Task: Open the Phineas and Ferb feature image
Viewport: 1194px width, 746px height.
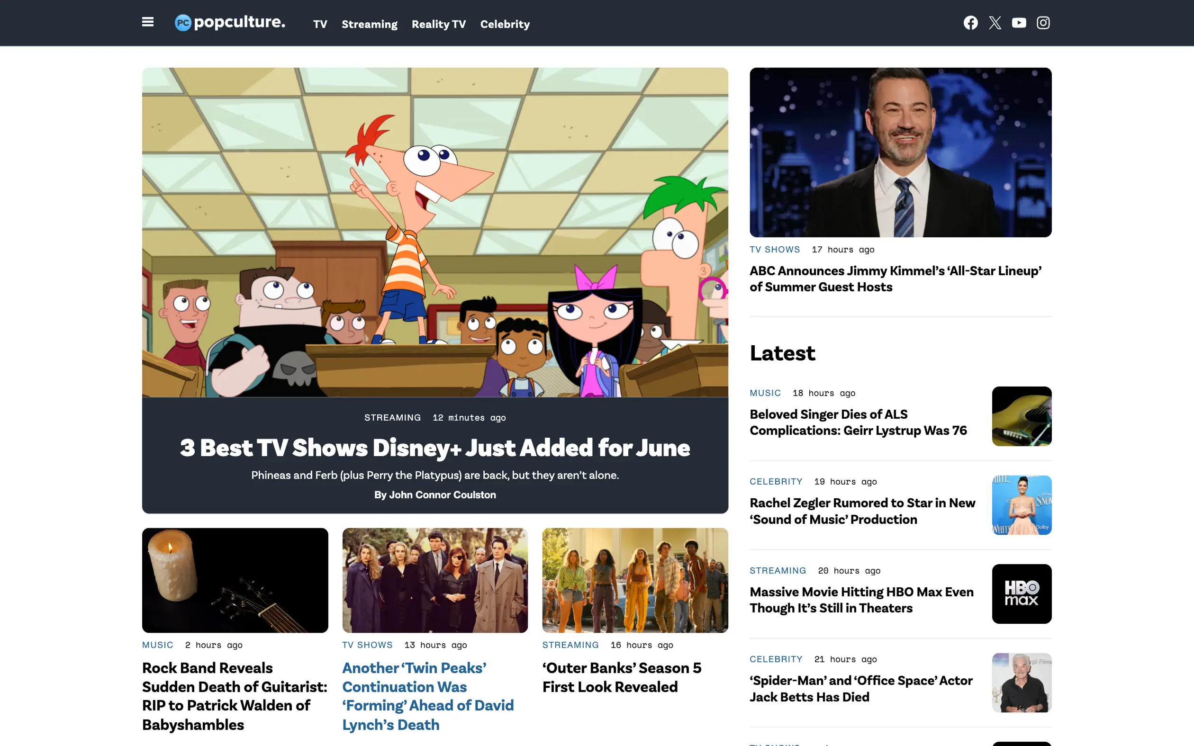Action: click(x=434, y=233)
